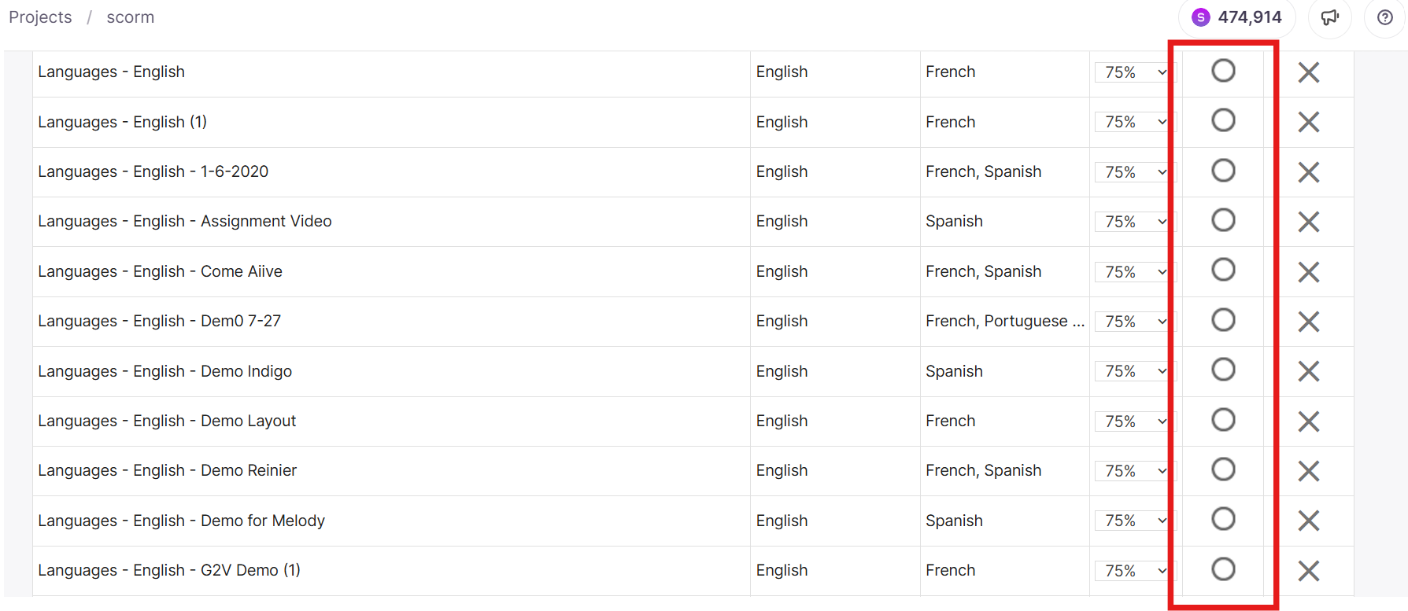Remove the Languages - English (1) row

[x=1309, y=122]
